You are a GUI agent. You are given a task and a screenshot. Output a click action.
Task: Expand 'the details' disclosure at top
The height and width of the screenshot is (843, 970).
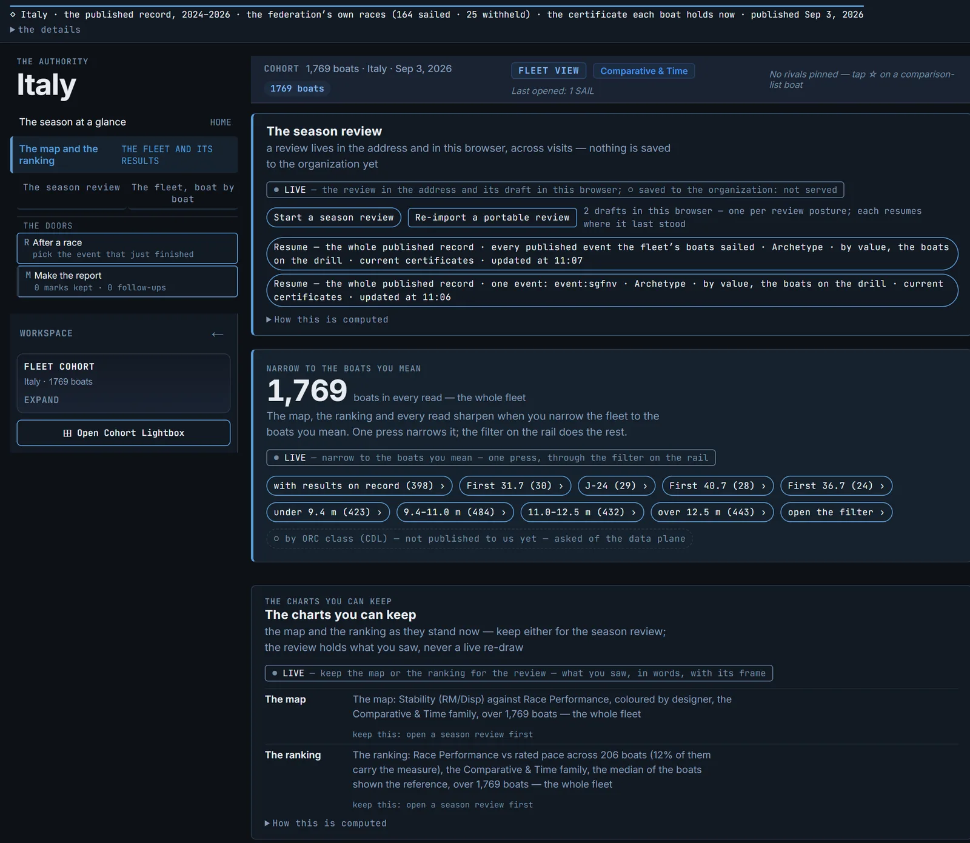tap(45, 30)
